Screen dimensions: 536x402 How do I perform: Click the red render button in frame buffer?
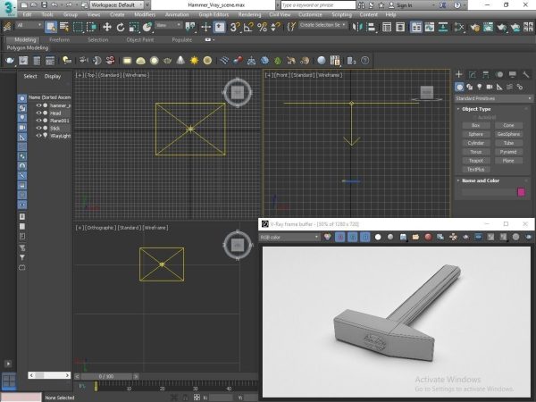click(x=428, y=237)
